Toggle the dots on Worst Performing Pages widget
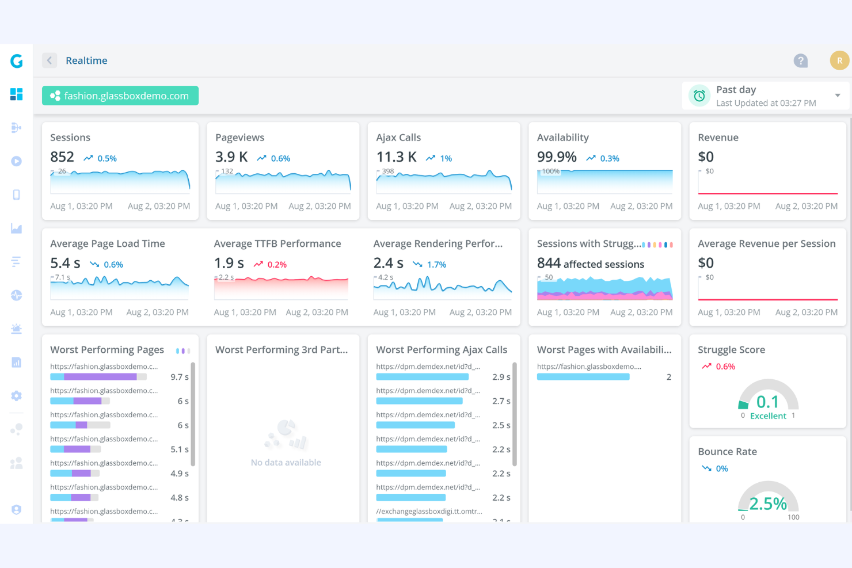 [183, 350]
